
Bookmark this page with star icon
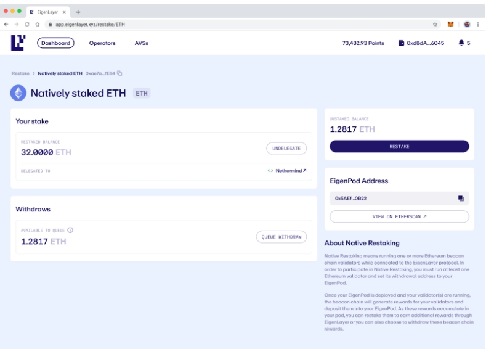[435, 24]
